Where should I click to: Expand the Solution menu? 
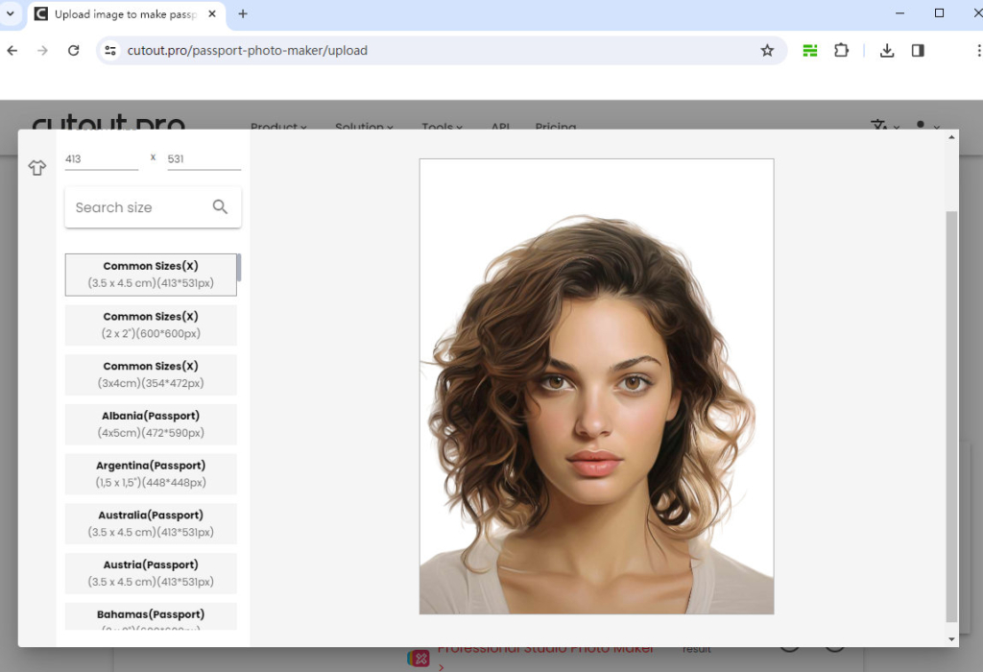point(364,127)
